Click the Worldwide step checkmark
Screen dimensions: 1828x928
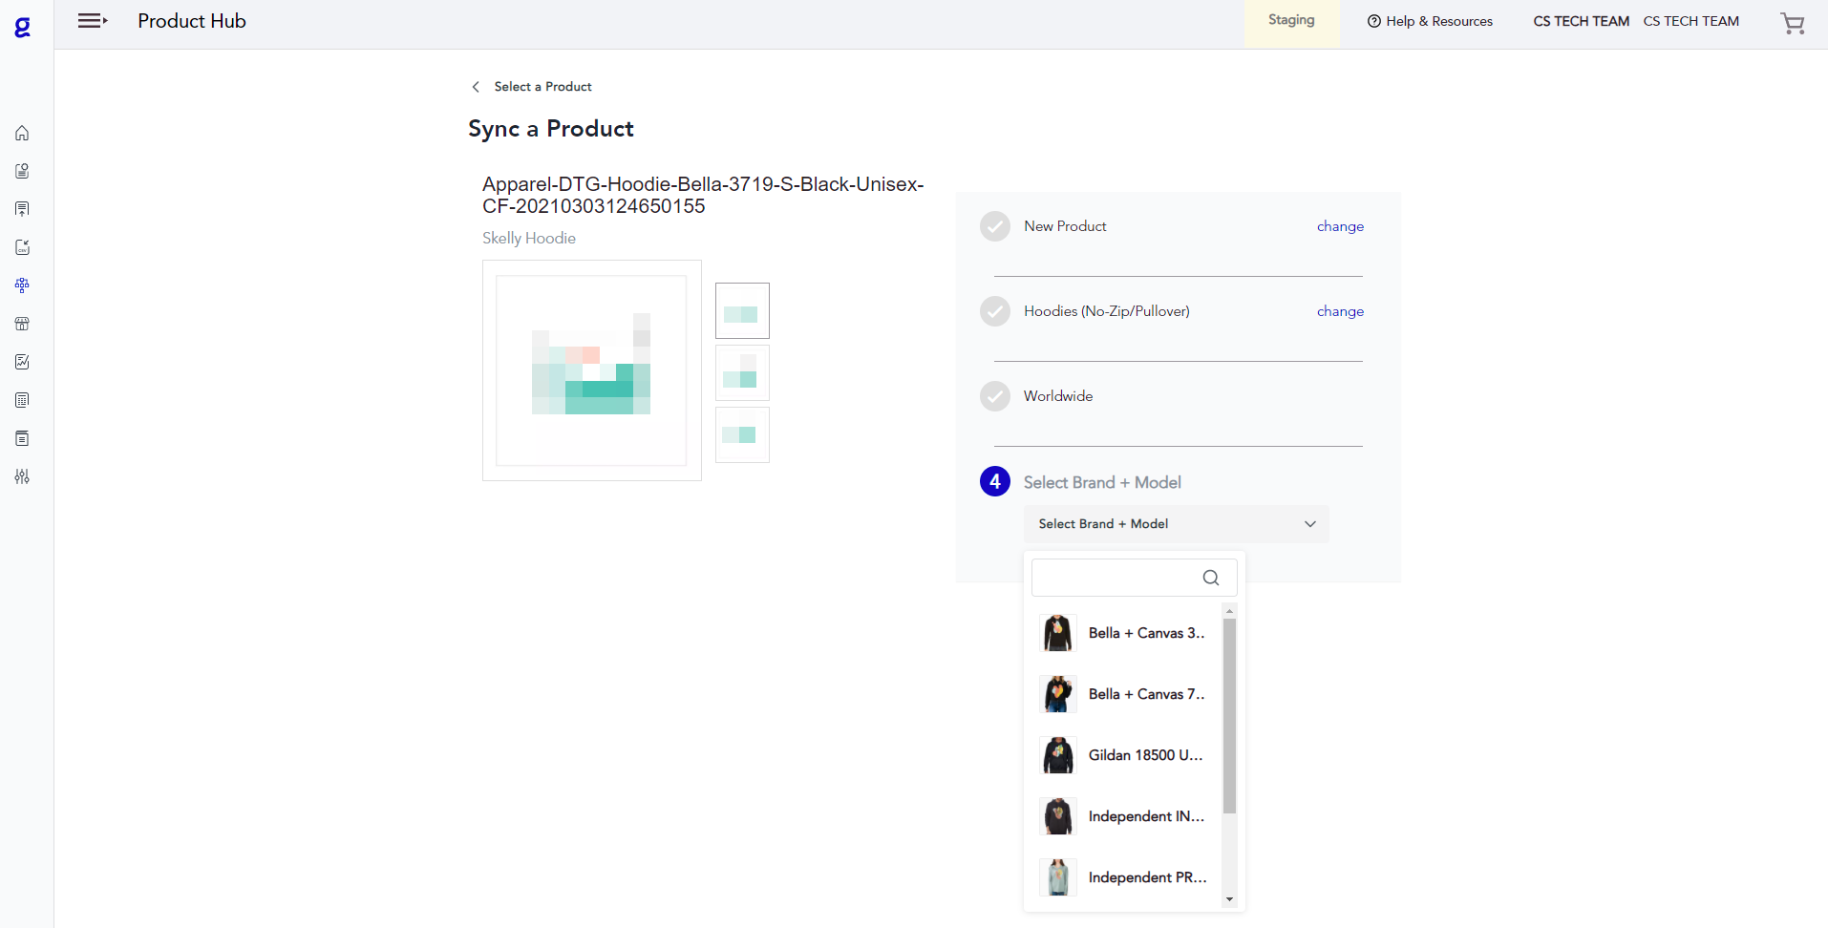coord(994,396)
